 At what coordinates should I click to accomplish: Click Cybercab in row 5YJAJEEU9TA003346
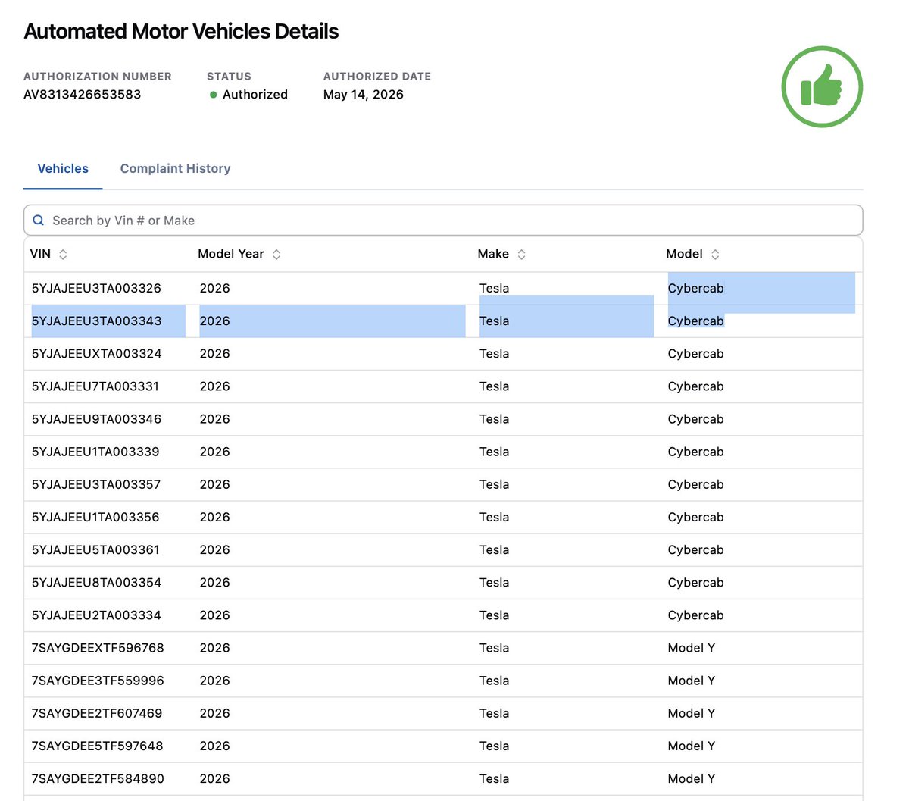(695, 419)
